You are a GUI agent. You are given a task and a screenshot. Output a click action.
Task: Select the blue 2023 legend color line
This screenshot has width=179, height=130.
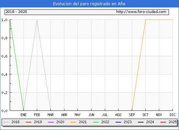(118, 122)
